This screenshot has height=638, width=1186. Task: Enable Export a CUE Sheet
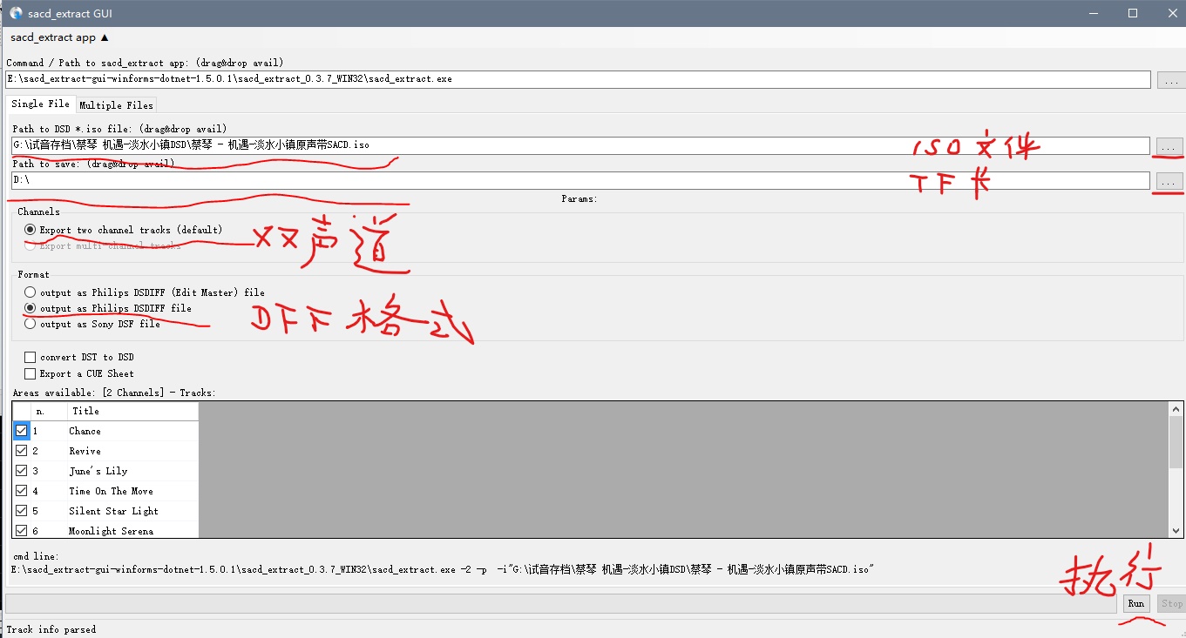tap(30, 373)
